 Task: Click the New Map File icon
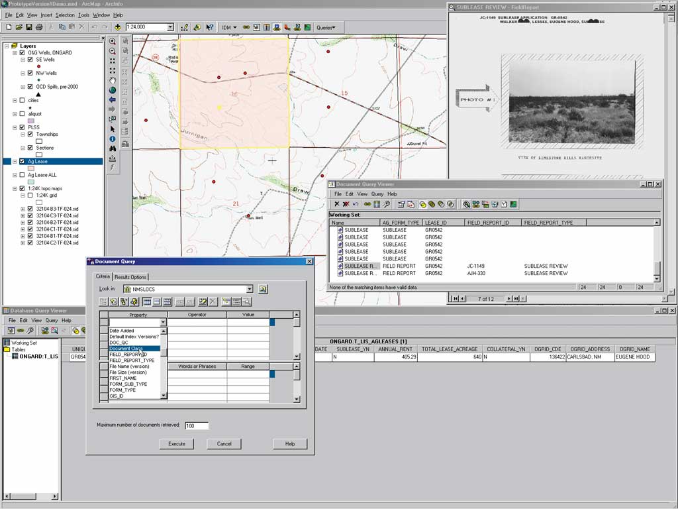(x=9, y=27)
